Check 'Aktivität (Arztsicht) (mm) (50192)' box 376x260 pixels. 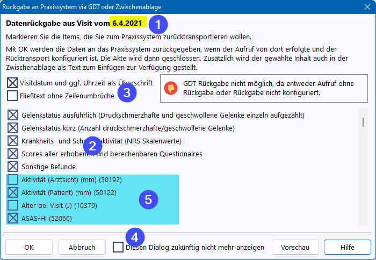13,179
